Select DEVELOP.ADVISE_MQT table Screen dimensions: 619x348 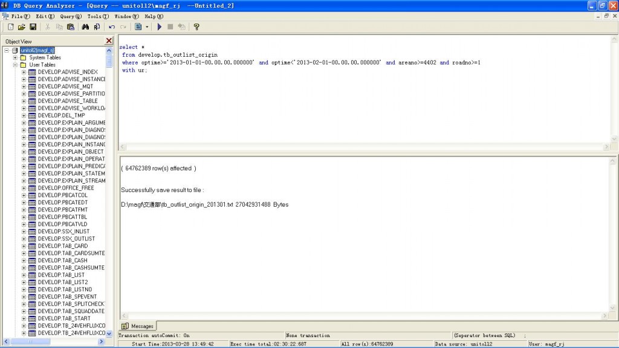[x=65, y=86]
